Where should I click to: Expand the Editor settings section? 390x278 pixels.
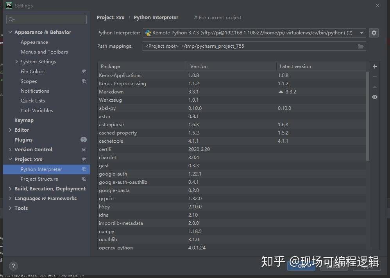click(x=11, y=130)
